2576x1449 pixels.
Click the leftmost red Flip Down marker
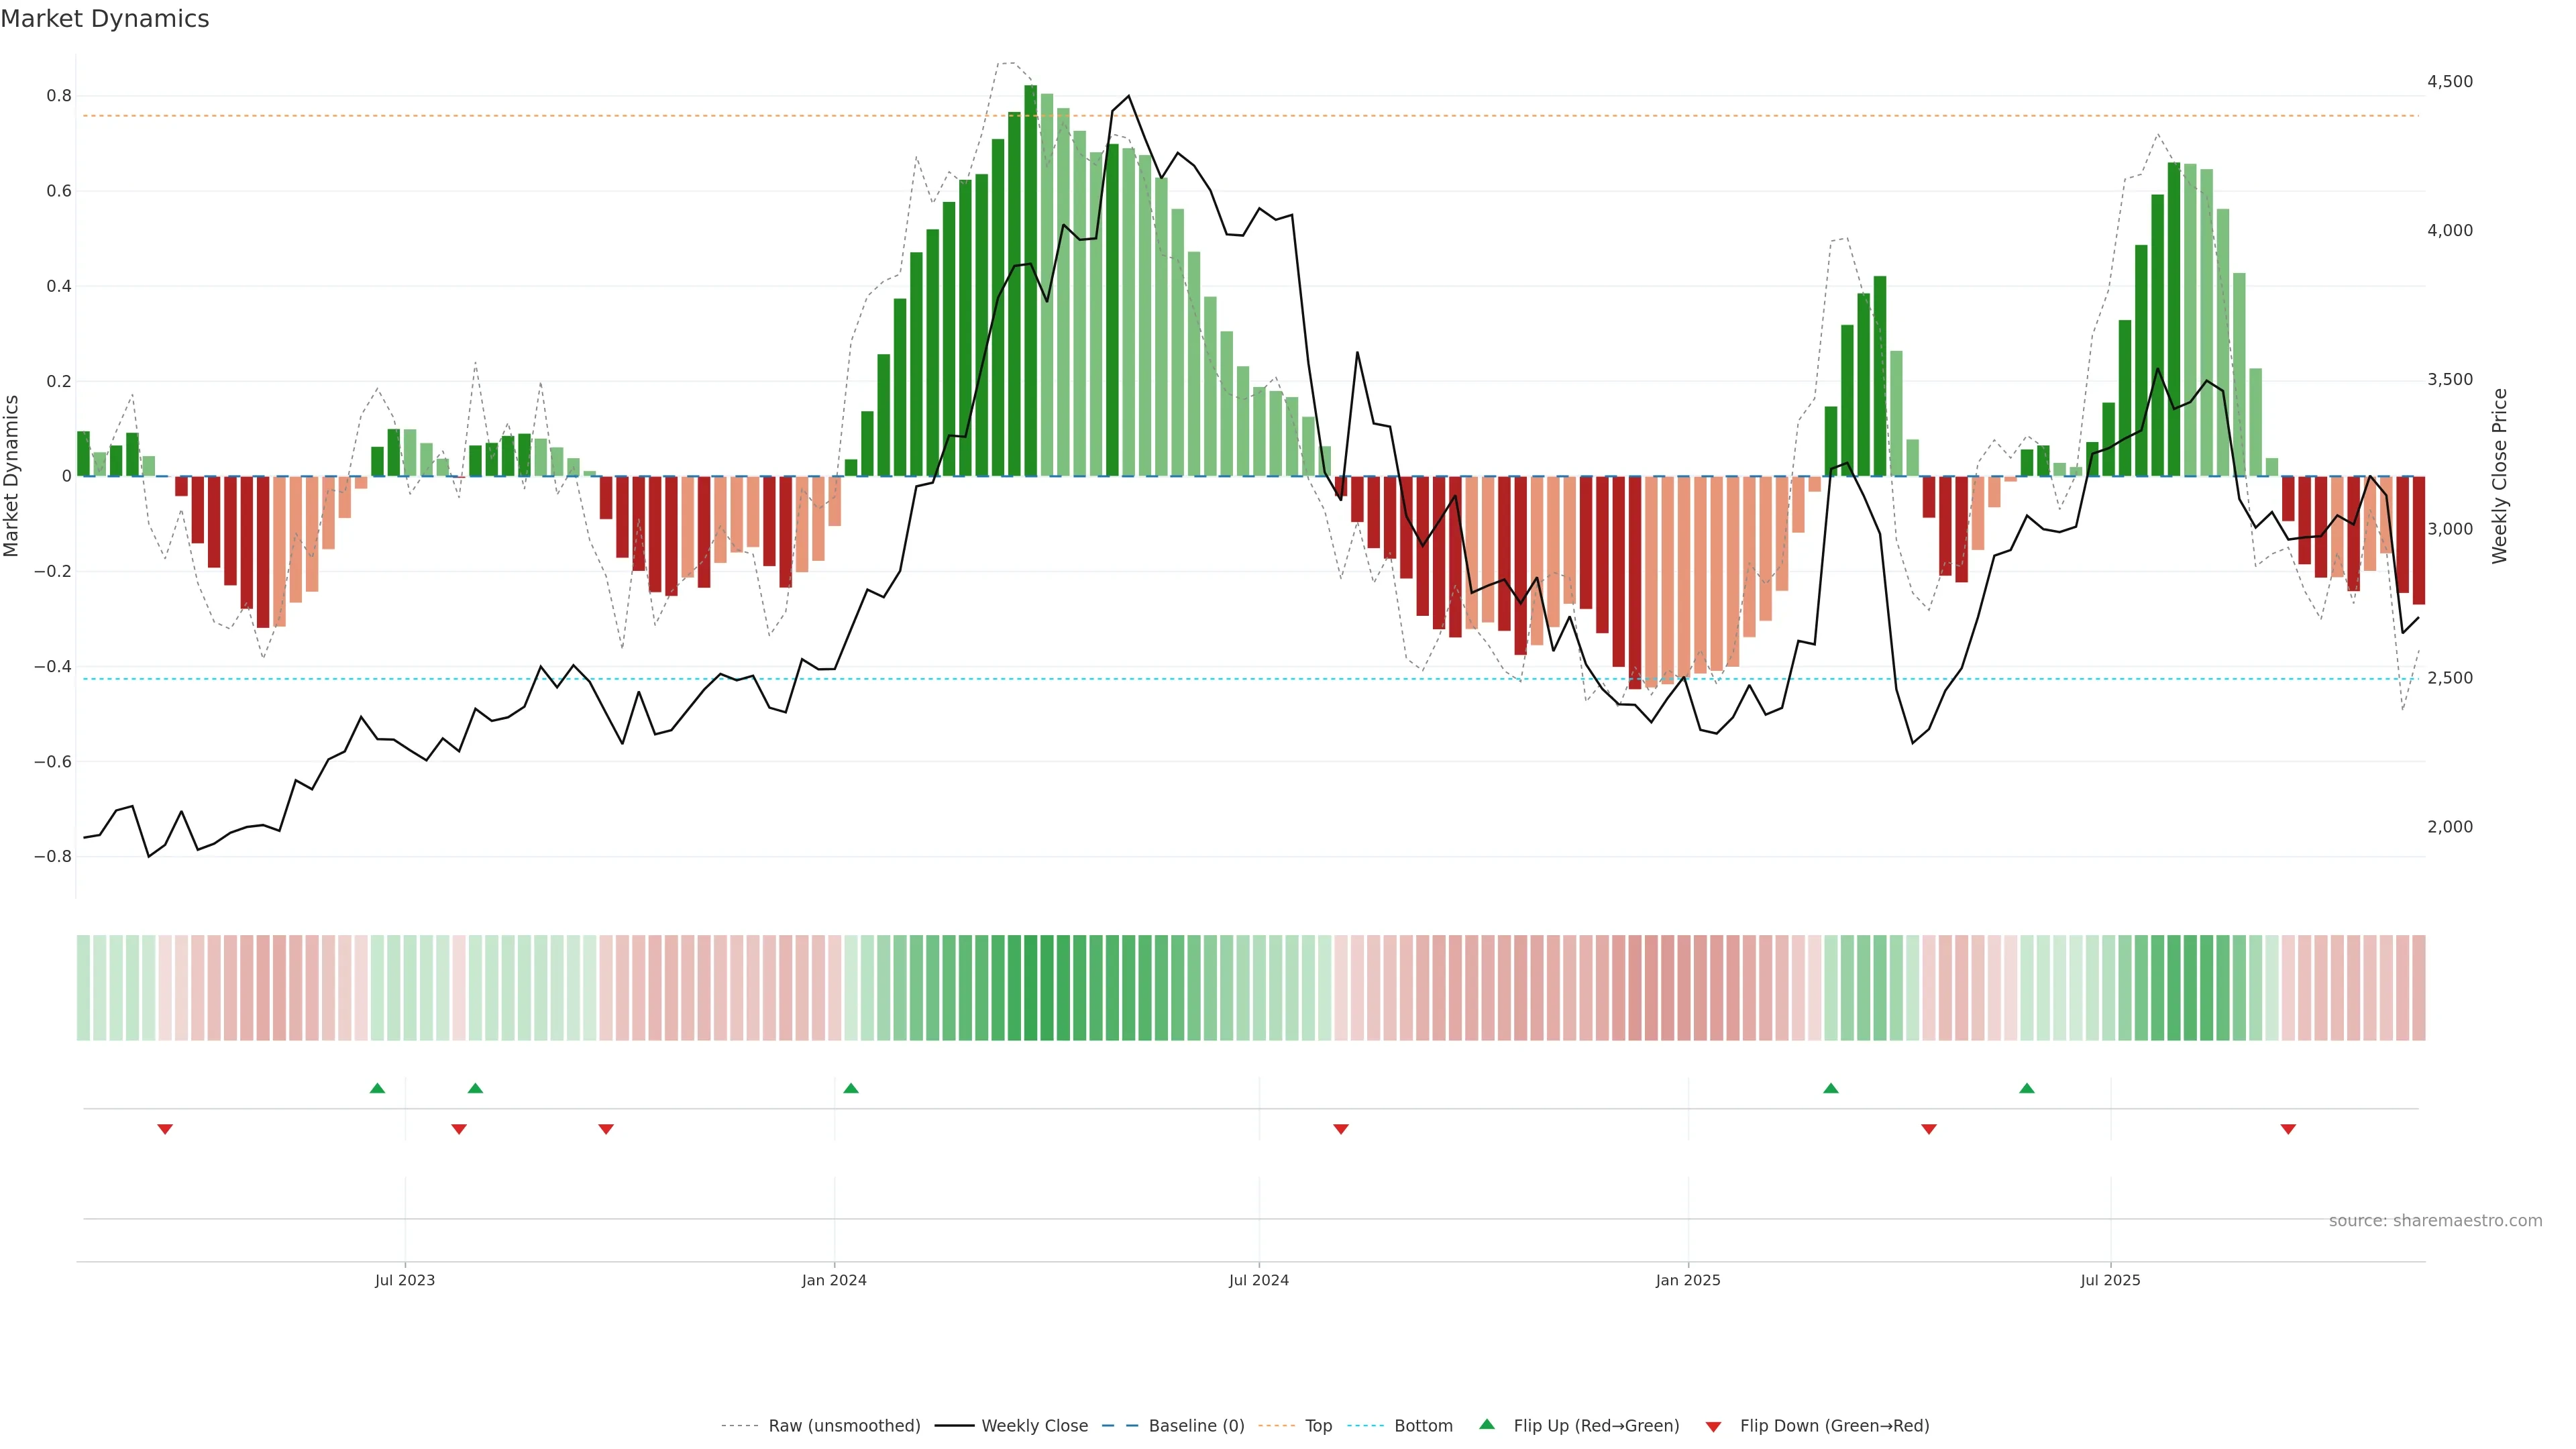[165, 1129]
